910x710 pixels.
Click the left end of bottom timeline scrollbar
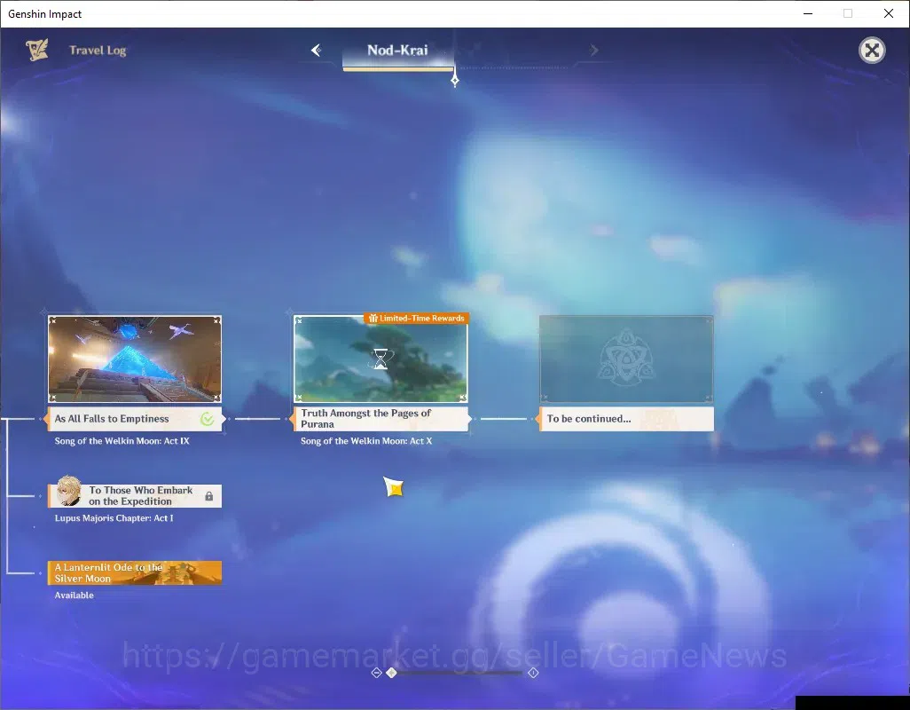point(376,673)
